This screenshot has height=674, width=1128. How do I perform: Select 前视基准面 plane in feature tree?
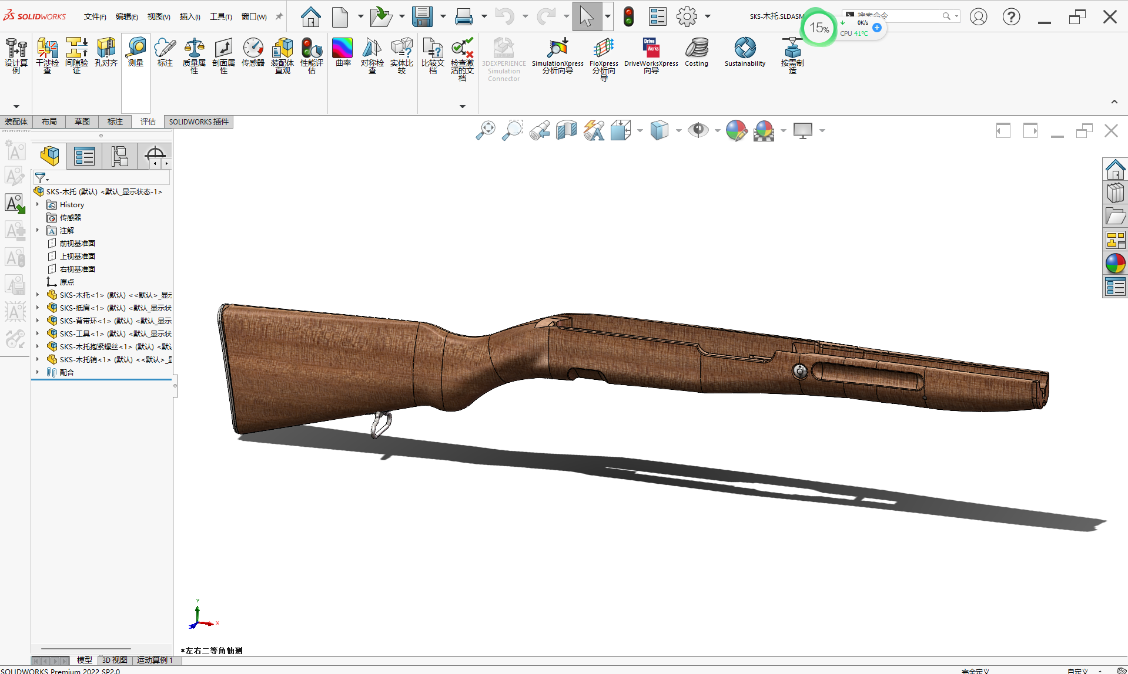coord(77,243)
